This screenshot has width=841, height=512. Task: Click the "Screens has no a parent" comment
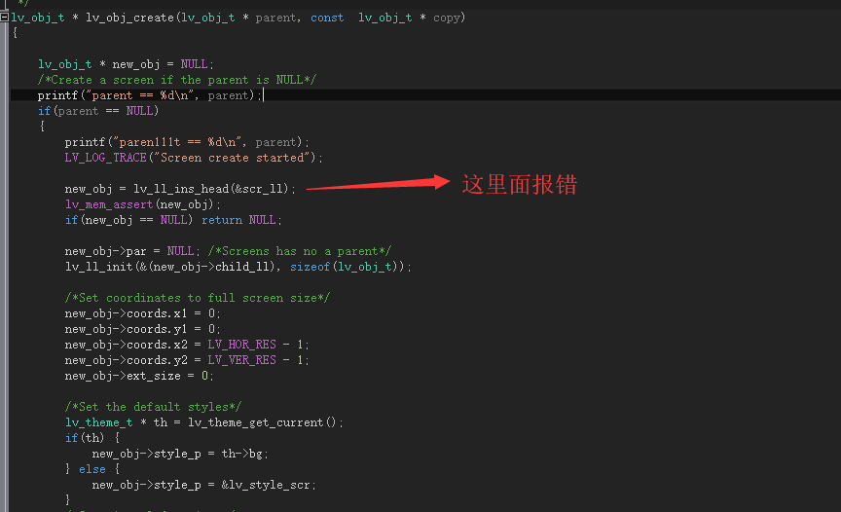click(299, 251)
